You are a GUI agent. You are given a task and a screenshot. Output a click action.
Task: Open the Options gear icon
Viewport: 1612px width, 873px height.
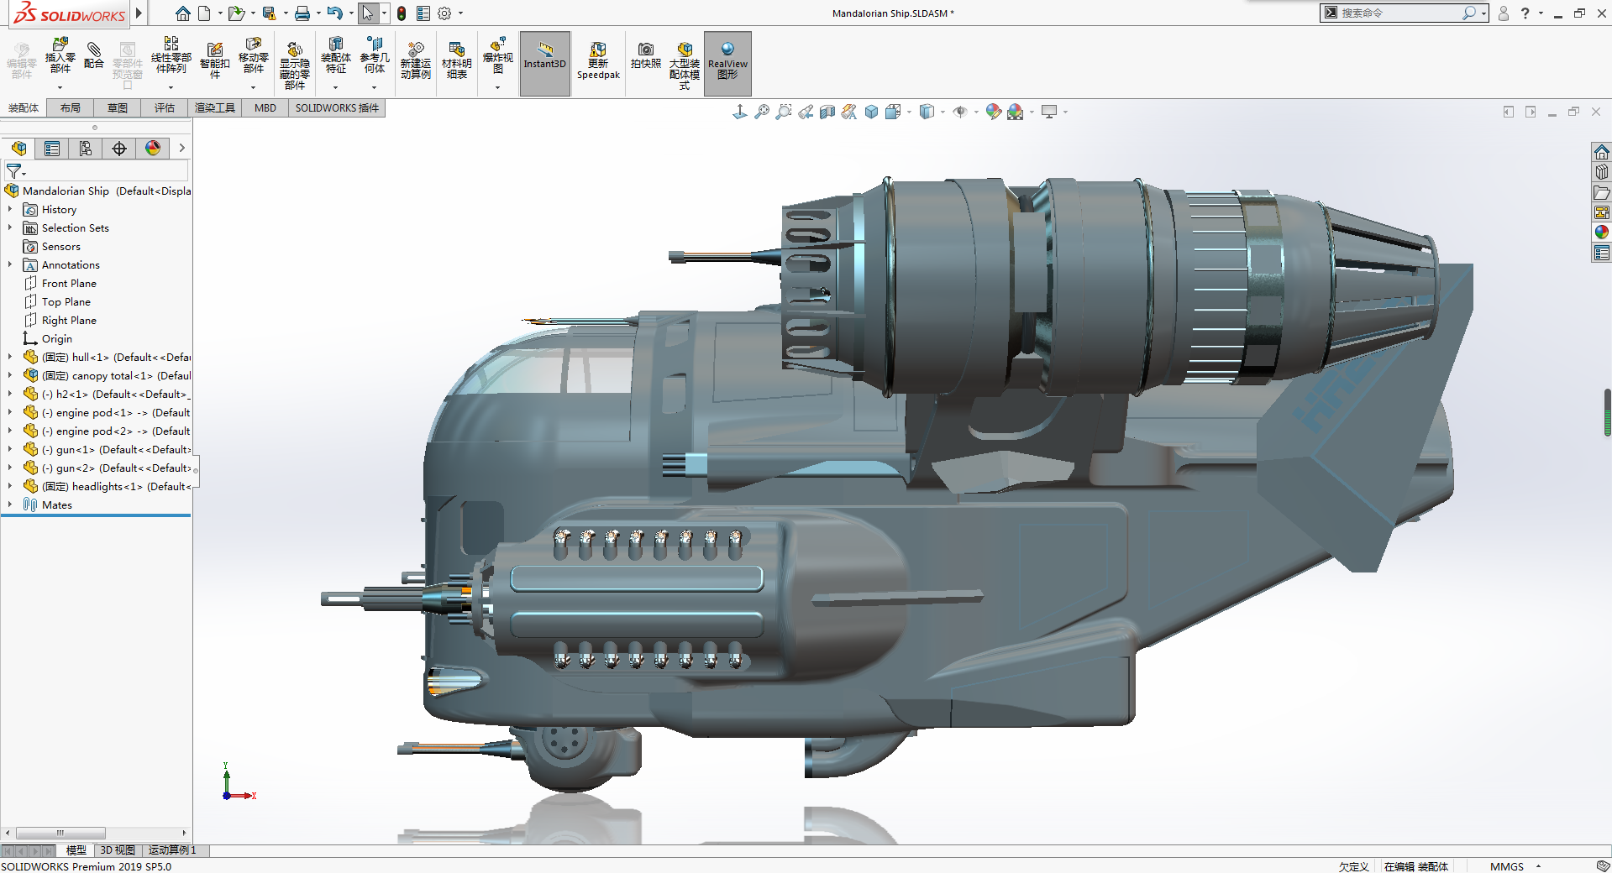(445, 13)
